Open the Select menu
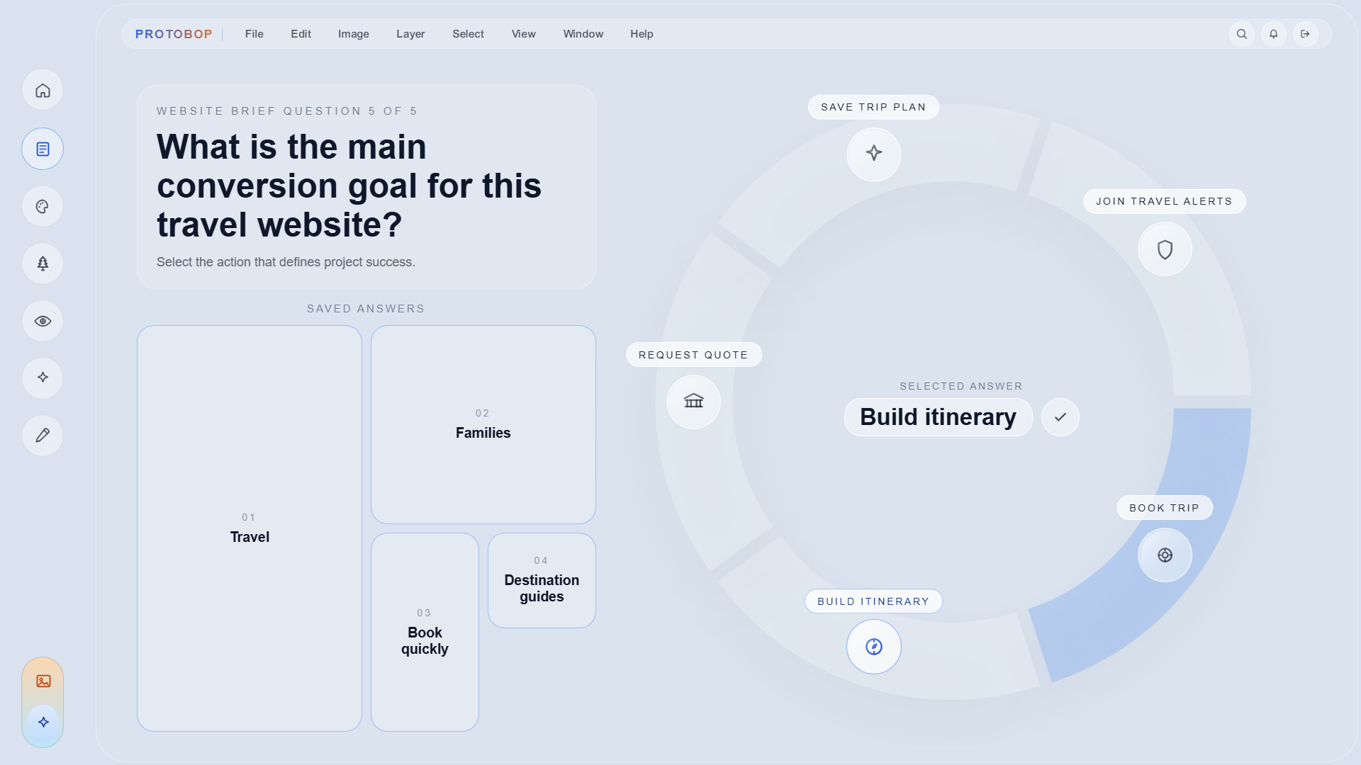1361x765 pixels. 468,34
